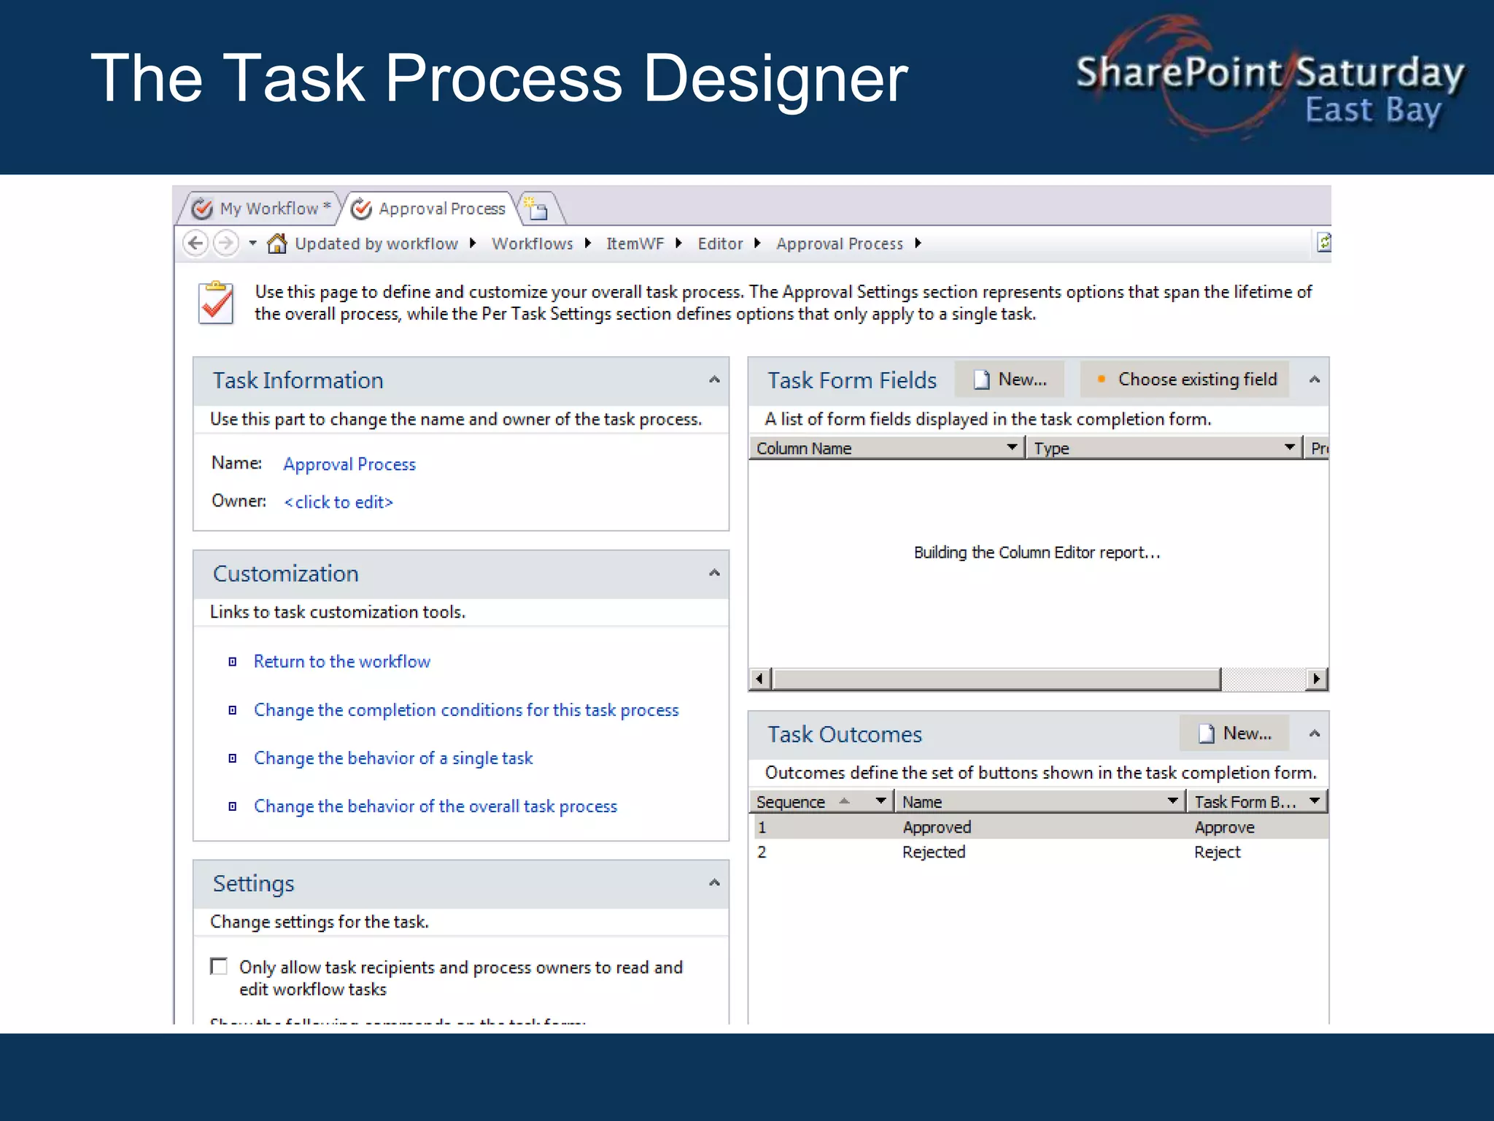This screenshot has width=1494, height=1121.
Task: Click the Approval Process tab icon
Action: tap(362, 209)
